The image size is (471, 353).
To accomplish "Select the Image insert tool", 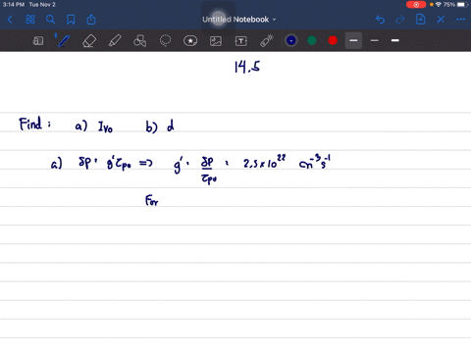I will tap(216, 41).
